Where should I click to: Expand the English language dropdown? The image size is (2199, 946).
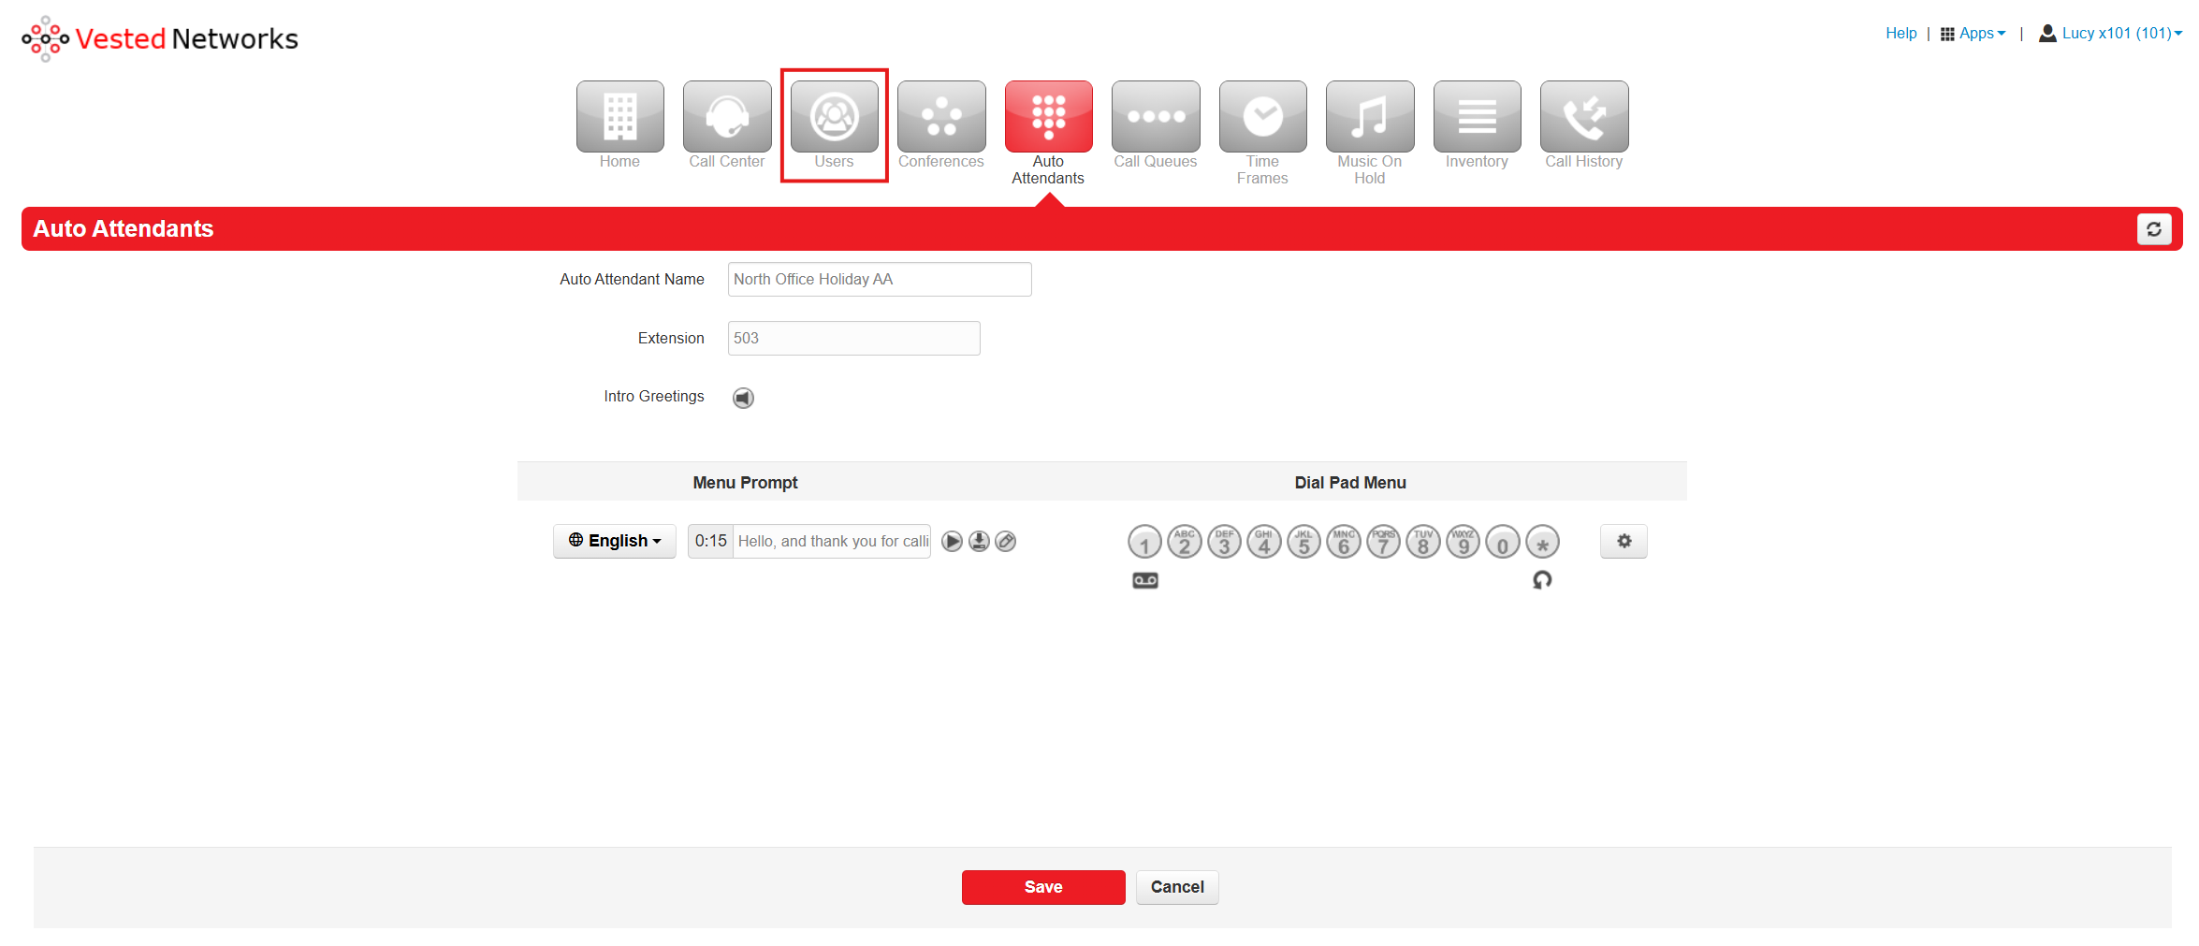[x=615, y=542]
